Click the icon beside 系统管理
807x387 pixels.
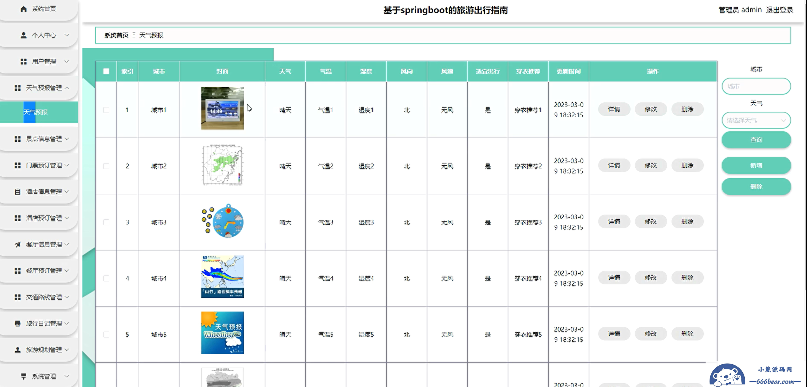(x=24, y=376)
